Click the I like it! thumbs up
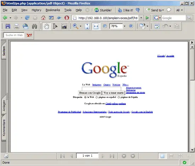Screen dimensions: 195x166 (x=126, y=10)
